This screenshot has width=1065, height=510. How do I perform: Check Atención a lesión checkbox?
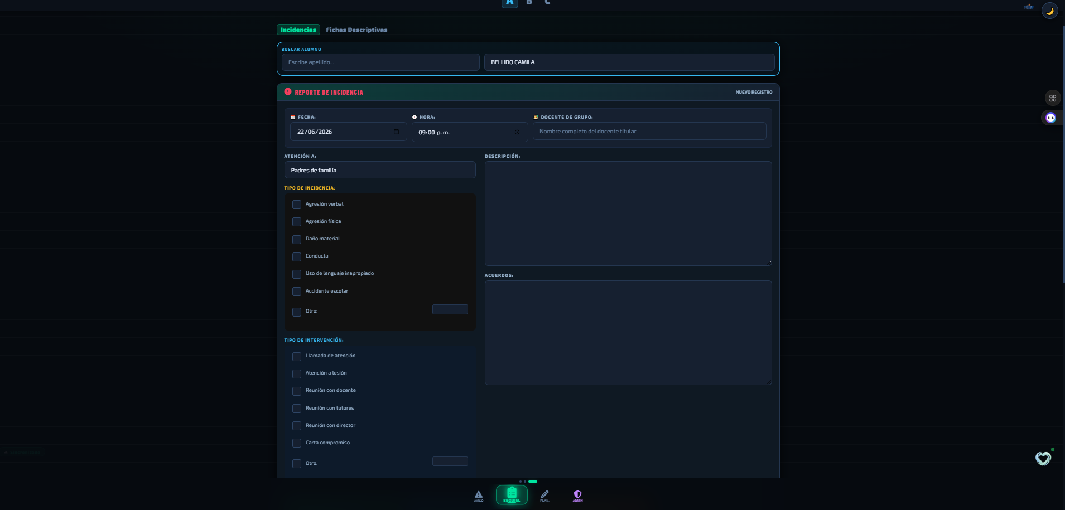(x=297, y=373)
